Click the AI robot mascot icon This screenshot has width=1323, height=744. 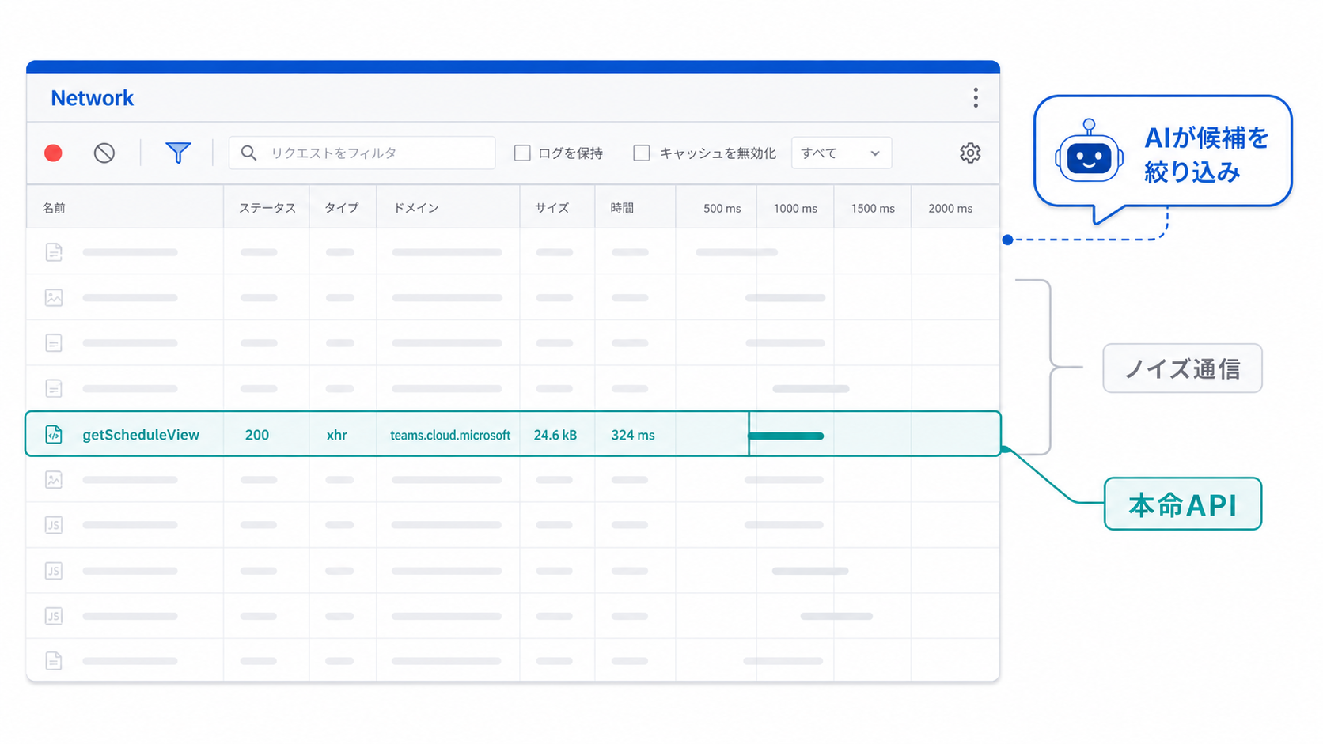point(1090,152)
